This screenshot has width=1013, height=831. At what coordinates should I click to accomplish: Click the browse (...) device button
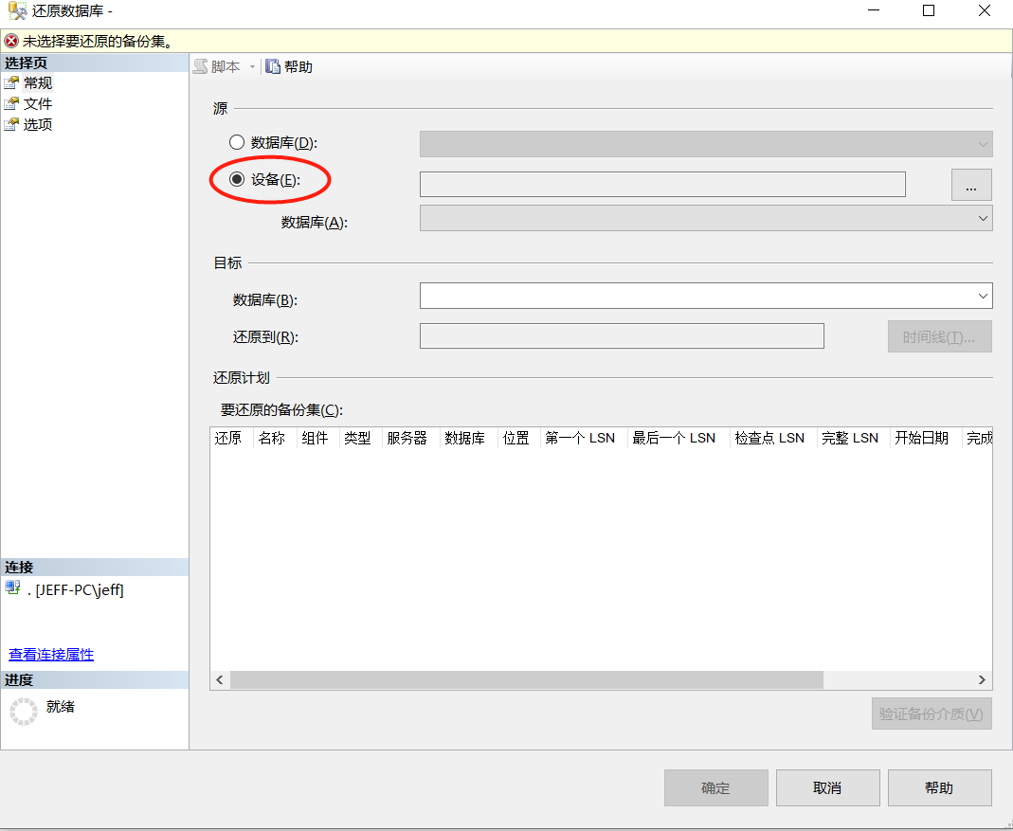(x=971, y=185)
